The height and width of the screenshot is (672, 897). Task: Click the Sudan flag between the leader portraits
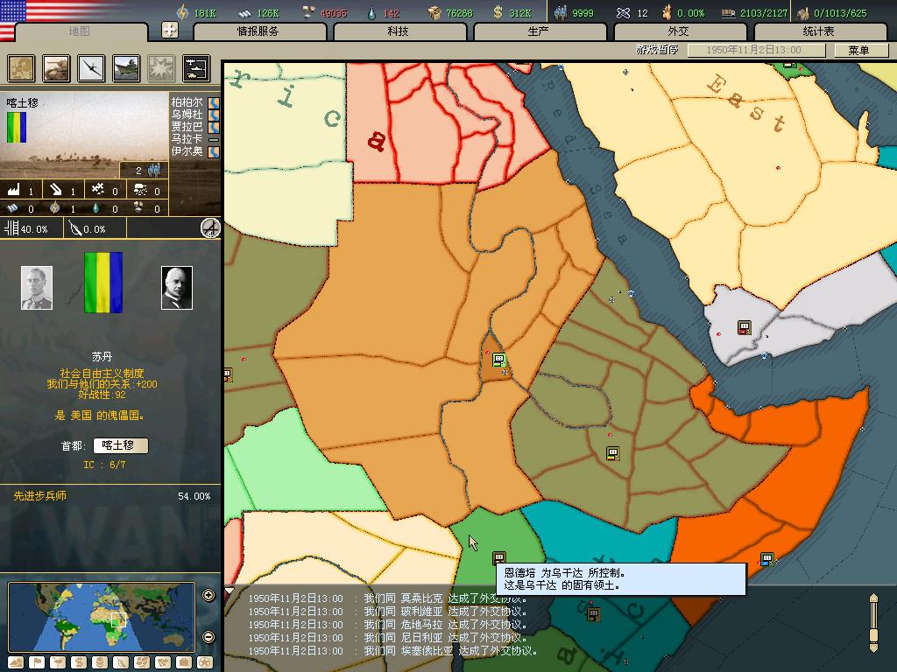click(103, 283)
